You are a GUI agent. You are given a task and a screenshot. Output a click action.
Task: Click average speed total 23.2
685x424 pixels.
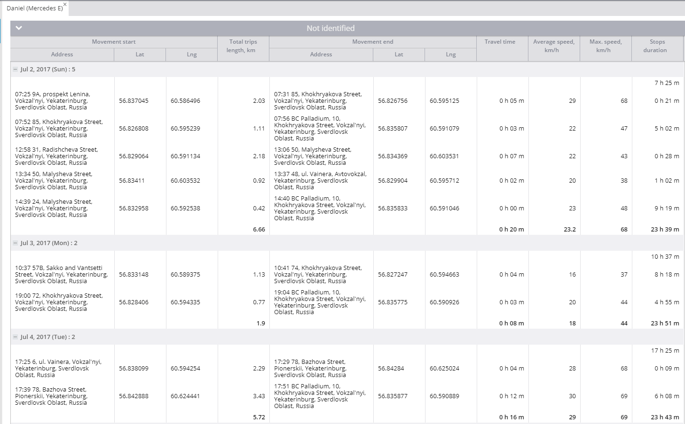coord(570,230)
